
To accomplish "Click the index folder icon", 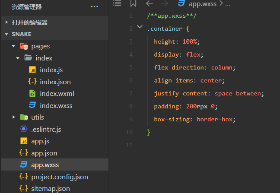I will click(x=28, y=58).
